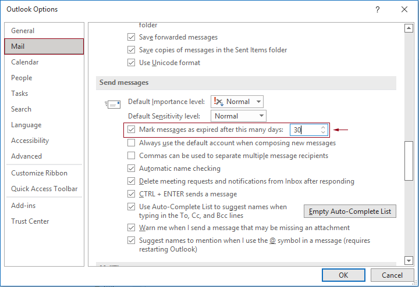
Task: Disable CTRL + ENTER sends a message
Action: (x=132, y=194)
